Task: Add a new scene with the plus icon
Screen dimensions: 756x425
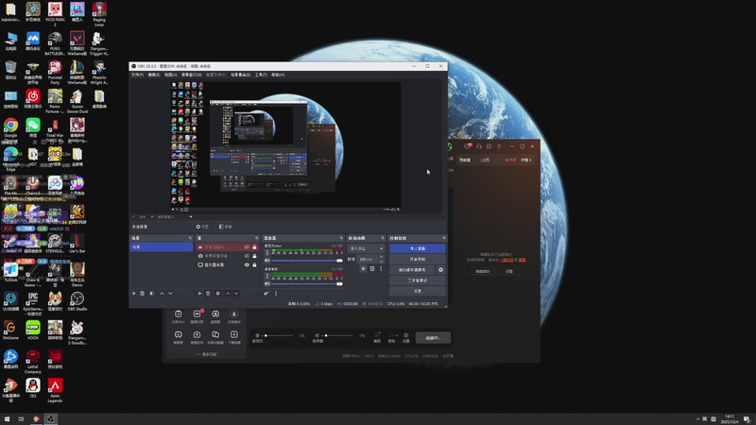Action: 134,293
